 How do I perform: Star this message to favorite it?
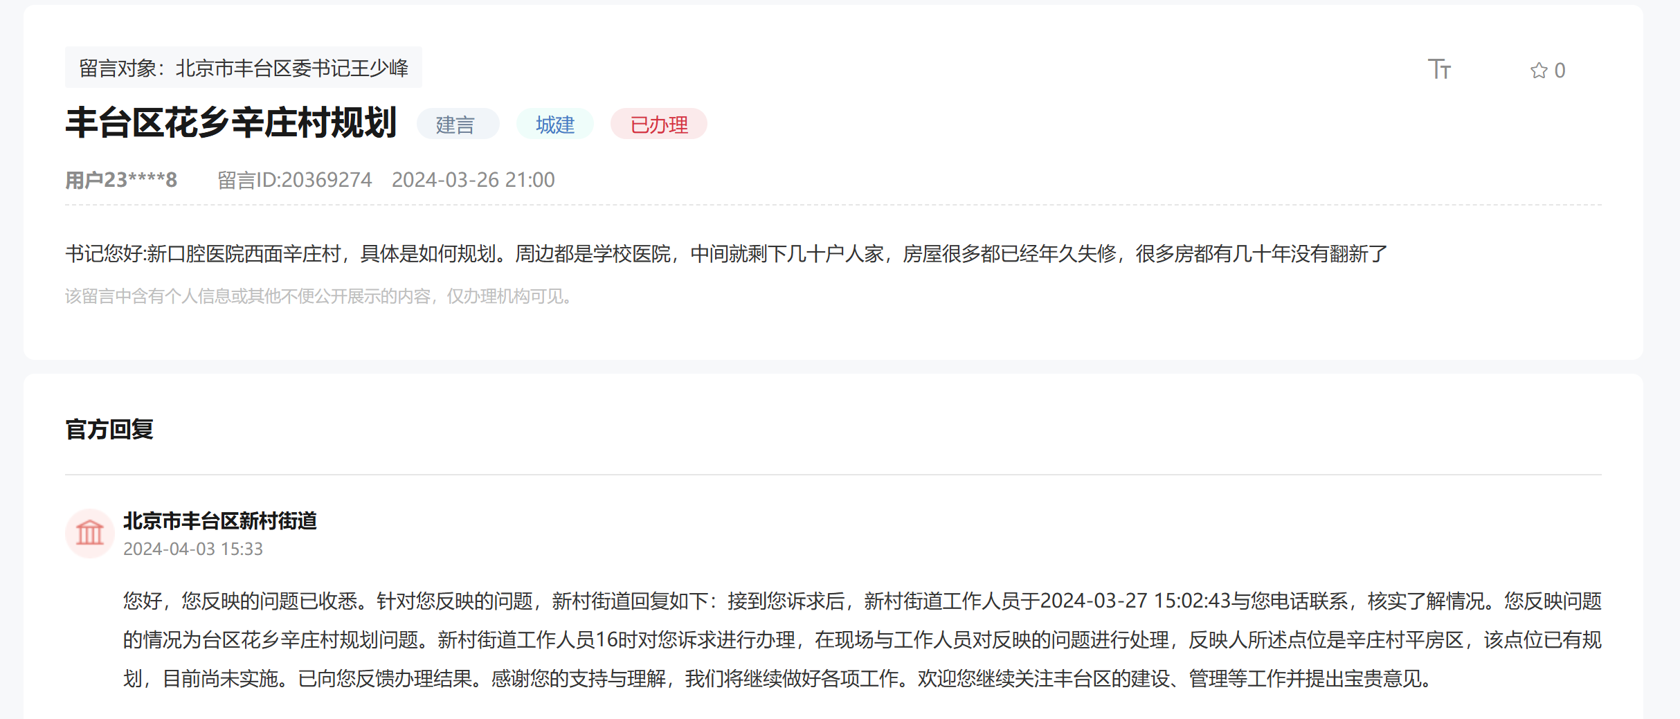1538,71
